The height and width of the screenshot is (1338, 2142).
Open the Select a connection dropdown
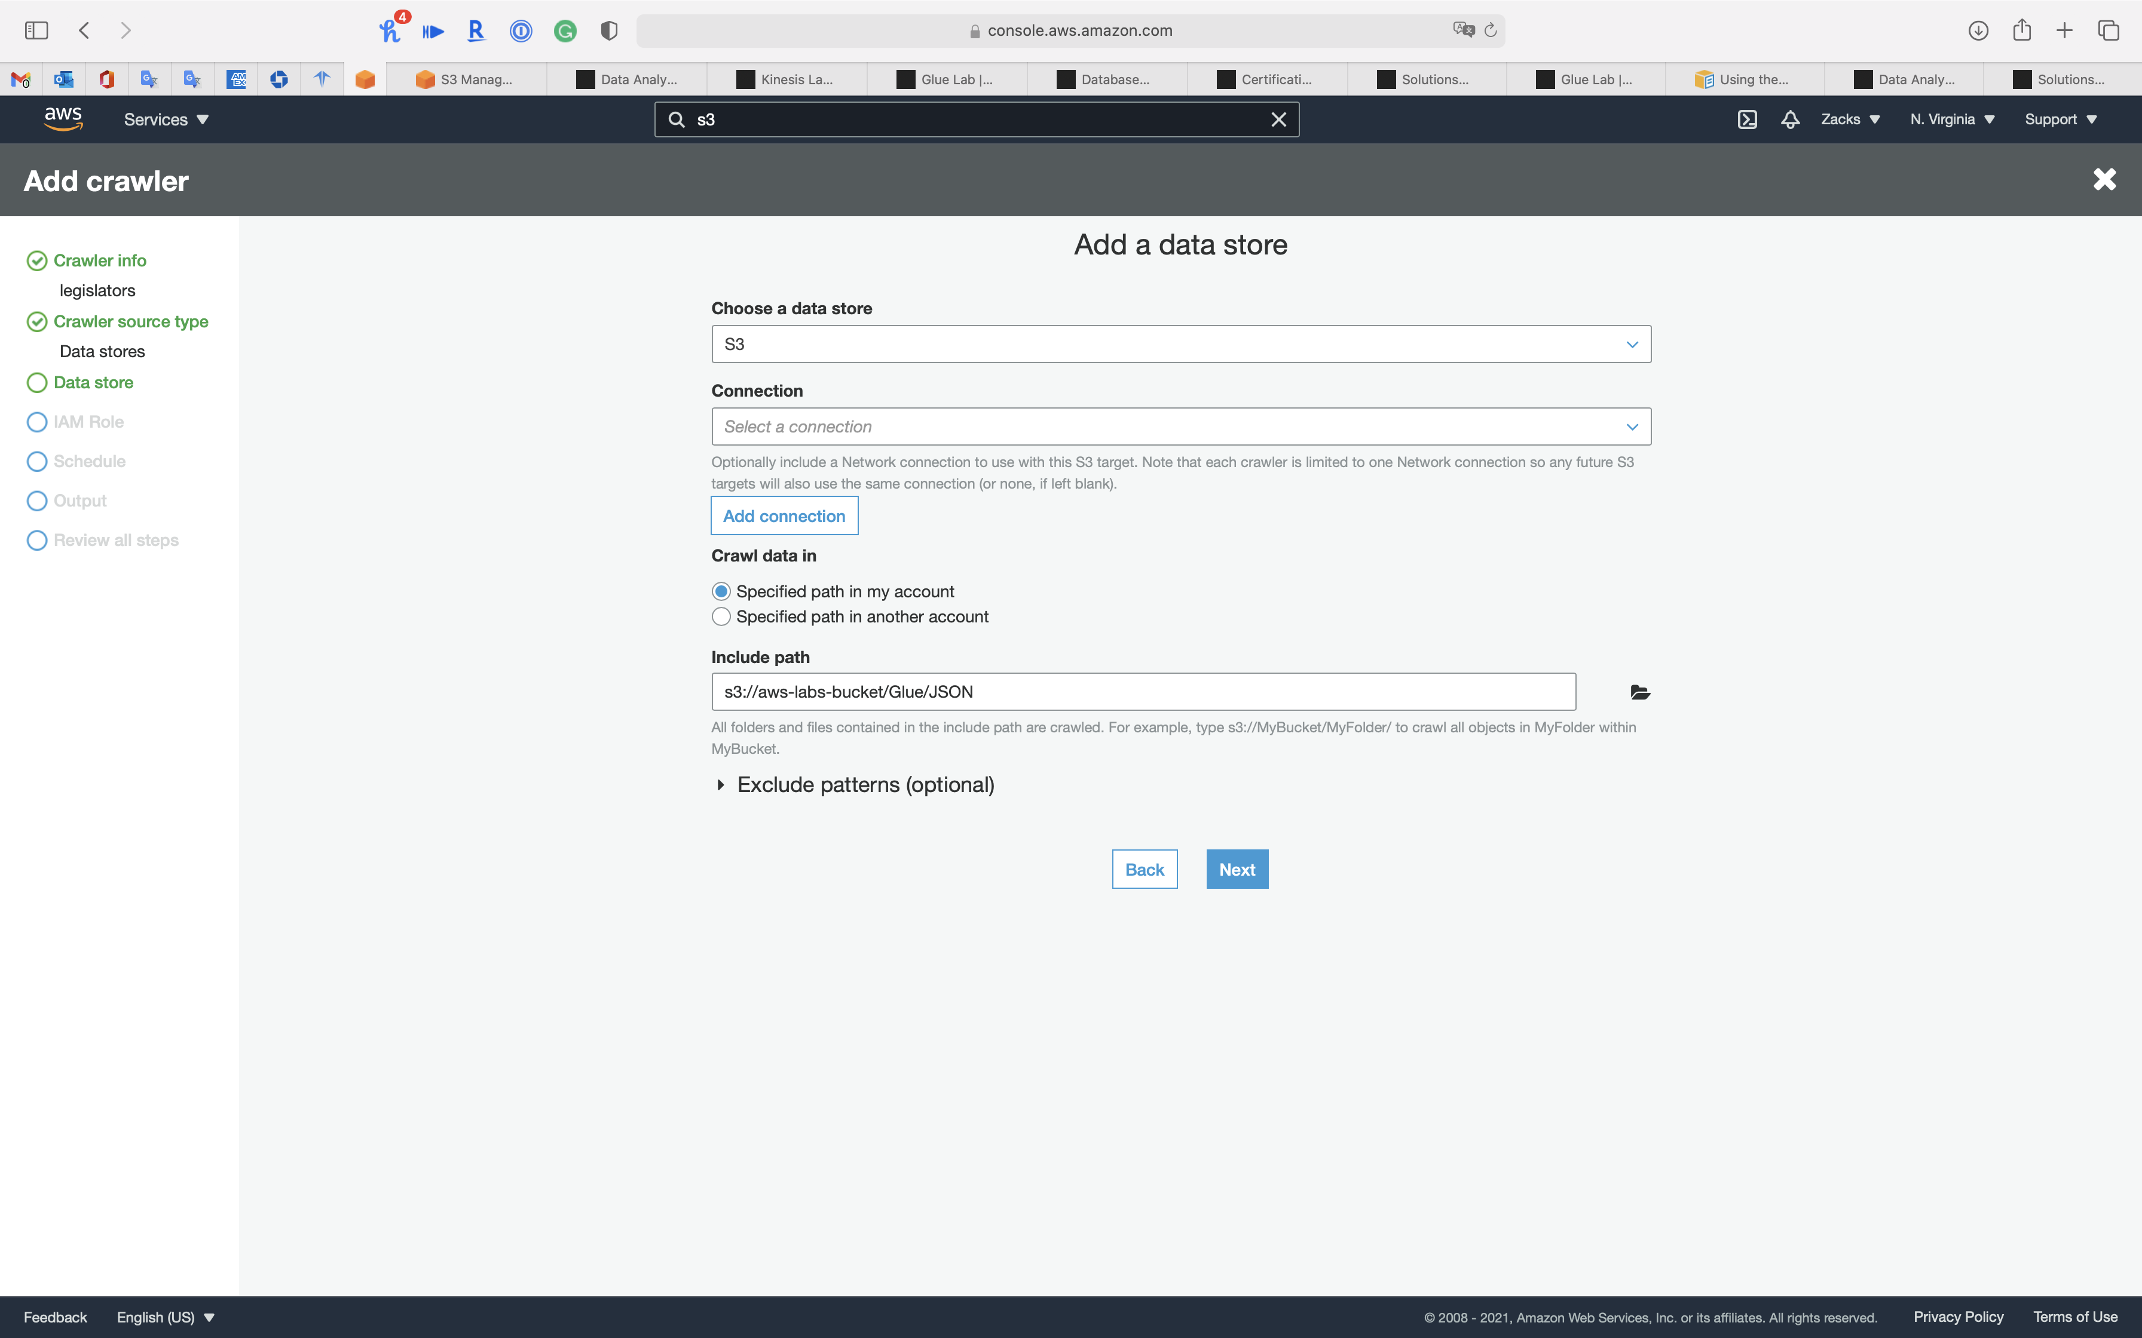coord(1180,426)
